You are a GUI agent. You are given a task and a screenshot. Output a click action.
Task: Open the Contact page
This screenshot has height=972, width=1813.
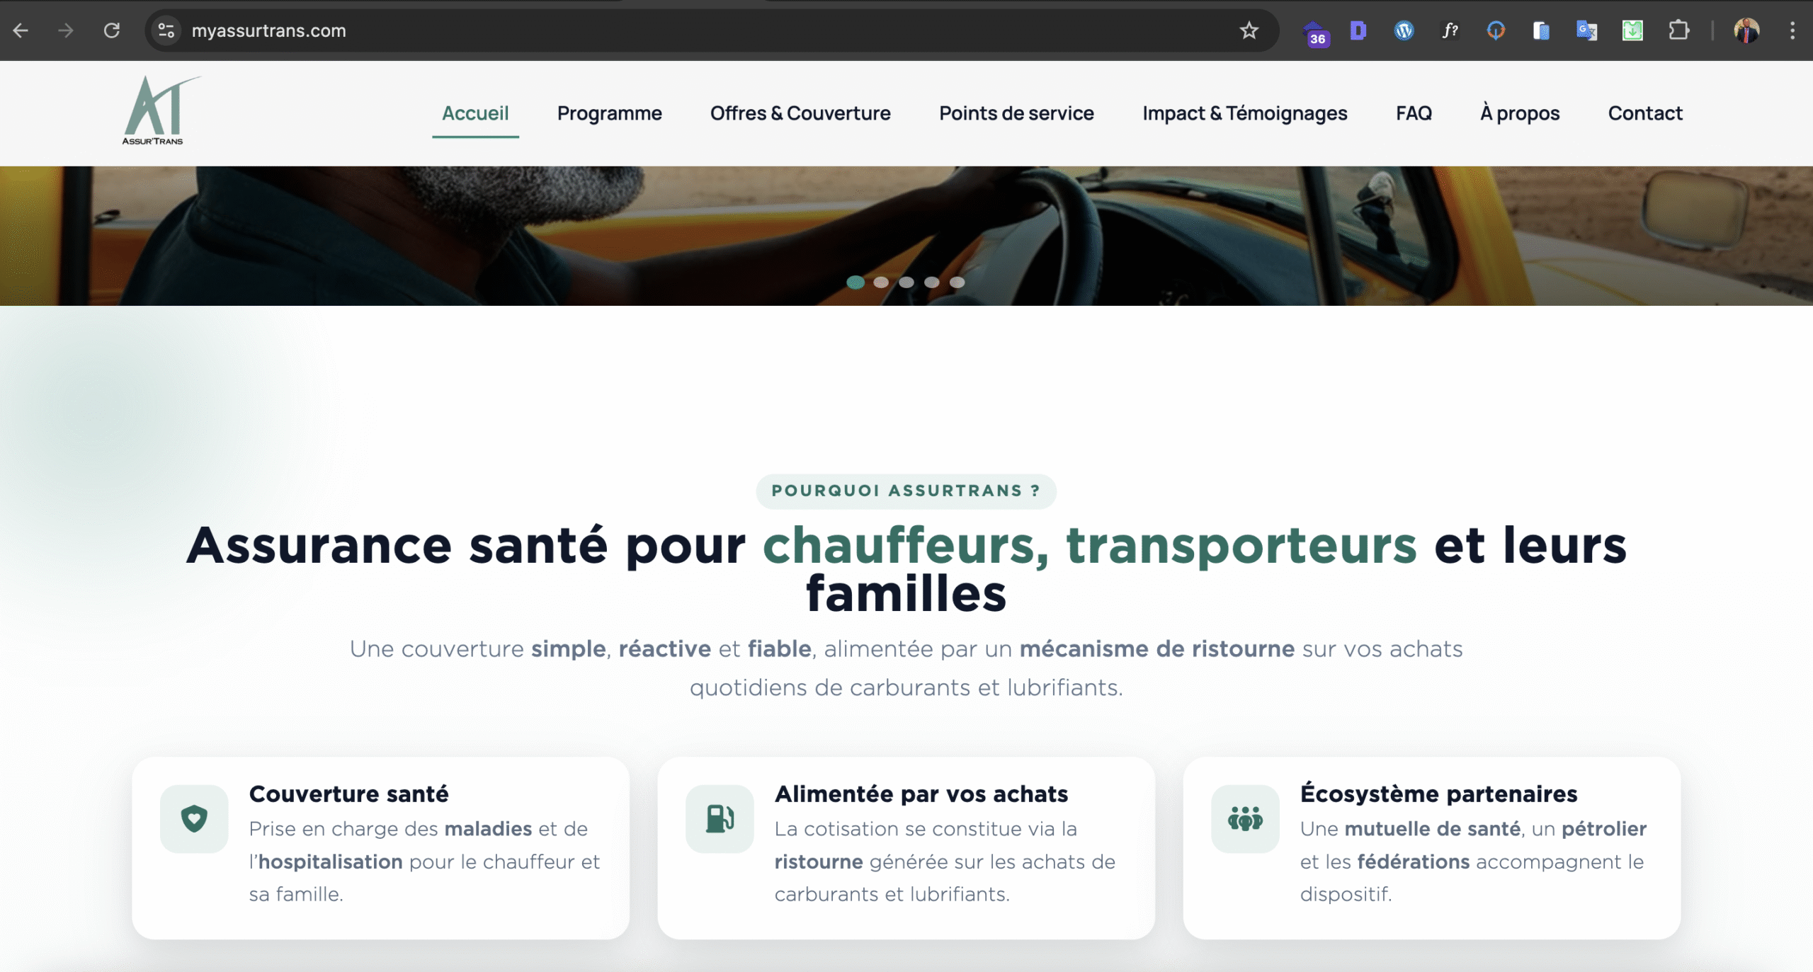point(1645,113)
